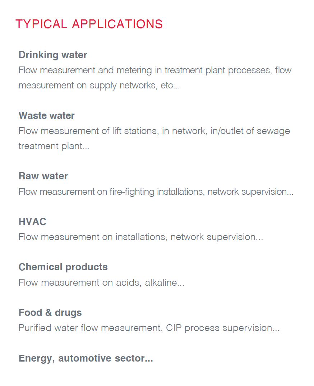Image resolution: width=314 pixels, height=386 pixels.
Task: Click 'in/outlet of sewage' phrase
Action: (x=250, y=131)
